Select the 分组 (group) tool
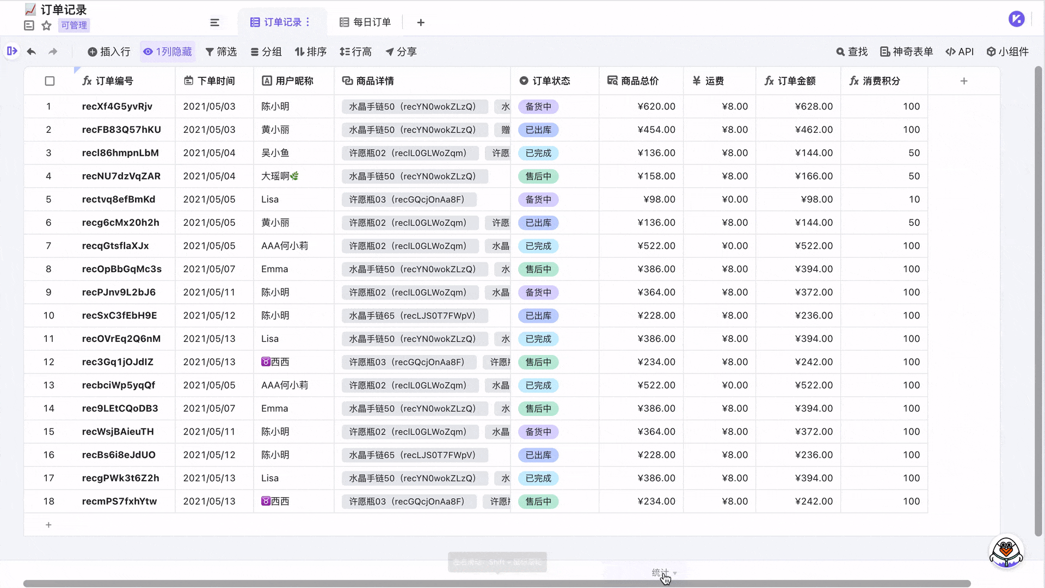 (266, 52)
